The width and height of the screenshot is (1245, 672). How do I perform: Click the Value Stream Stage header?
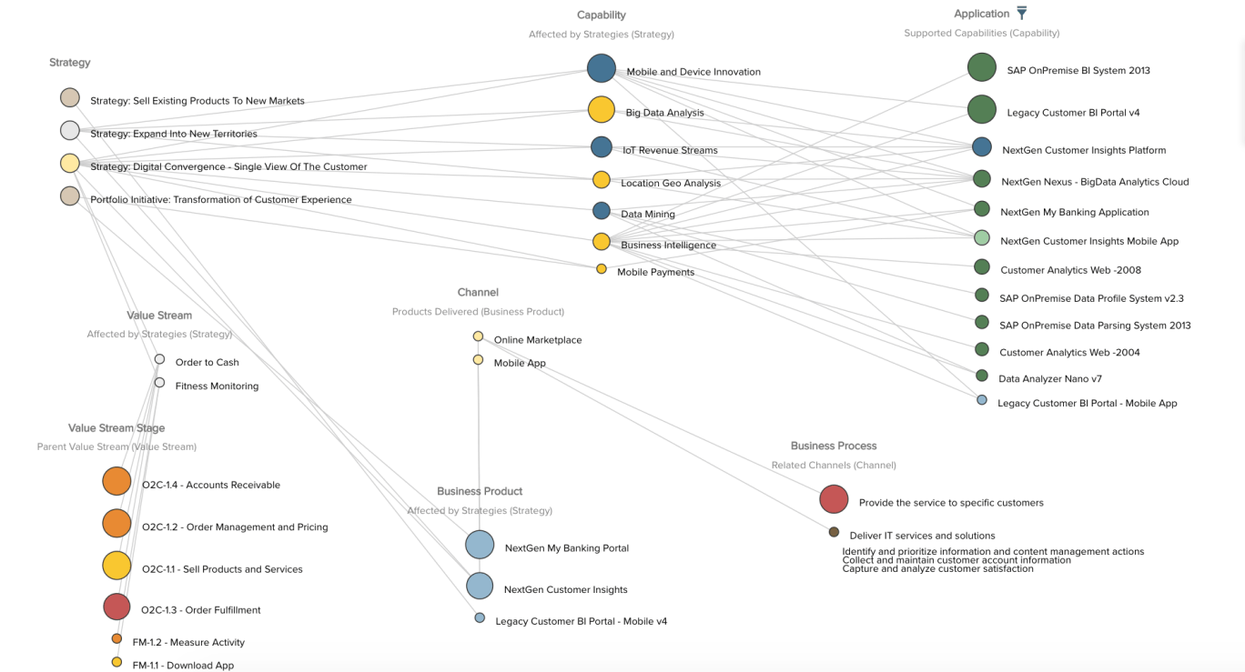(x=116, y=428)
